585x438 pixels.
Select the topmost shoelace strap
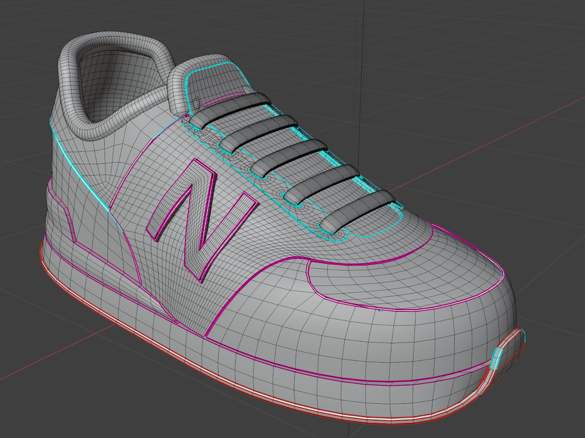tap(233, 106)
